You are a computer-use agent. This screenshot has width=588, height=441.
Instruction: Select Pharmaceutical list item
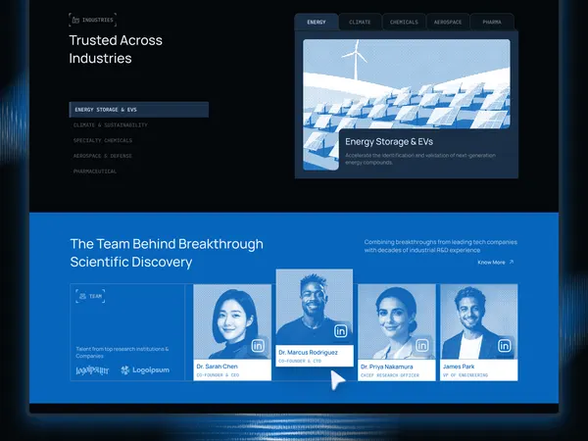pyautogui.click(x=95, y=171)
